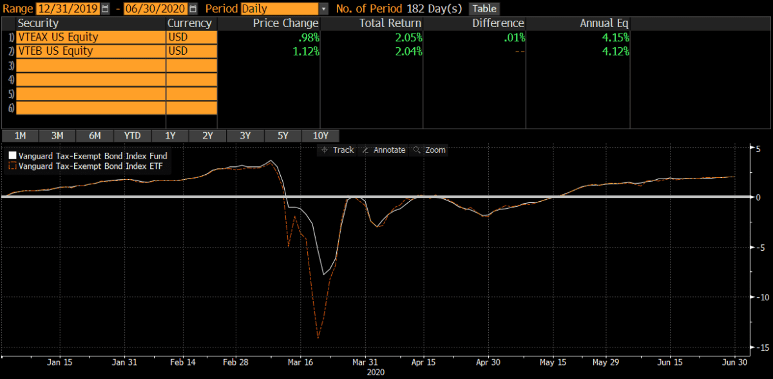The width and height of the screenshot is (773, 379).
Task: Toggle the Table view of the comparison
Action: coord(484,8)
